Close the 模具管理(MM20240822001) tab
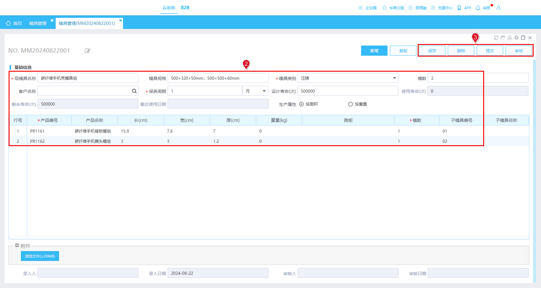The width and height of the screenshot is (541, 288). [121, 20]
